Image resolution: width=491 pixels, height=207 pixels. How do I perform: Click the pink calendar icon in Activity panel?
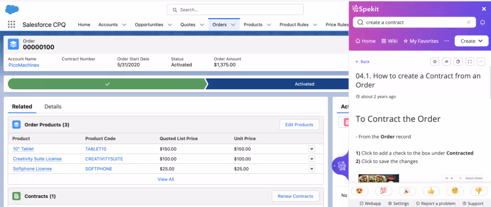click(x=347, y=122)
